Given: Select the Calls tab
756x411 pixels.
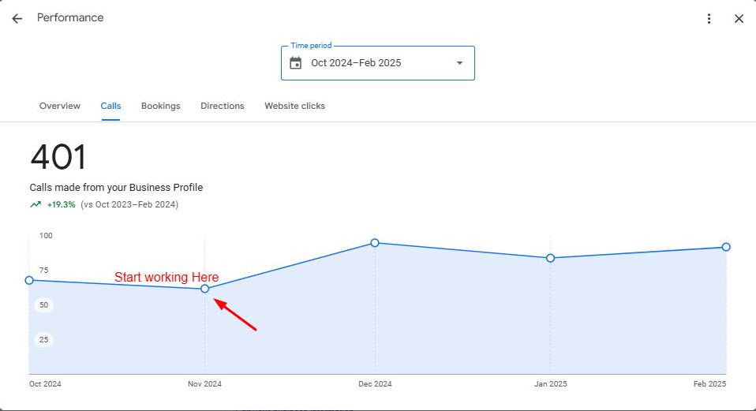Looking at the screenshot, I should (x=111, y=106).
